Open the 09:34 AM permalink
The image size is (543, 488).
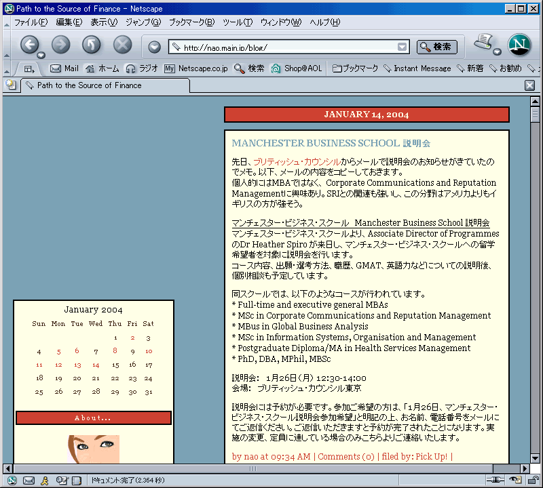coord(291,457)
